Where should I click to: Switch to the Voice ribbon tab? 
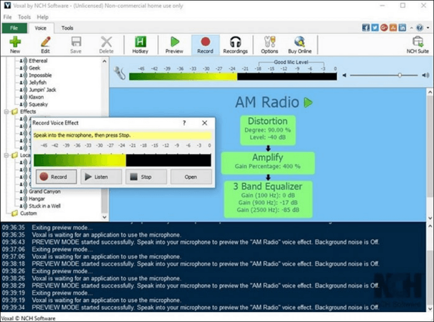click(x=40, y=28)
